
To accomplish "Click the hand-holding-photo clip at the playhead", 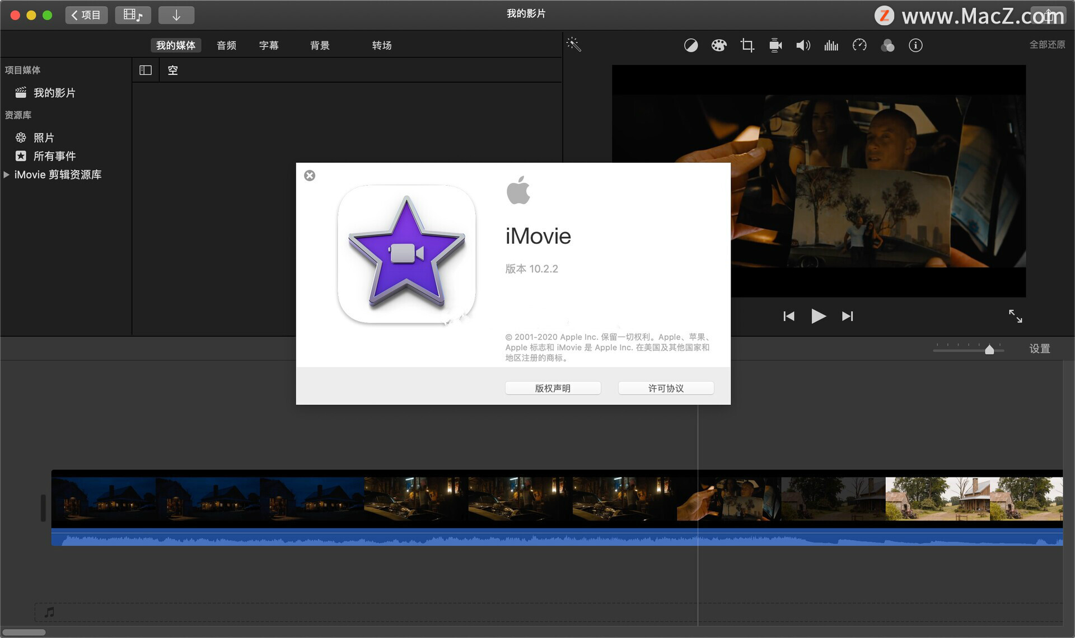I will 728,499.
